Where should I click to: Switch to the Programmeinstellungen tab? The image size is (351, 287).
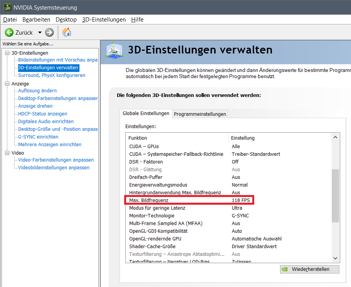click(200, 114)
